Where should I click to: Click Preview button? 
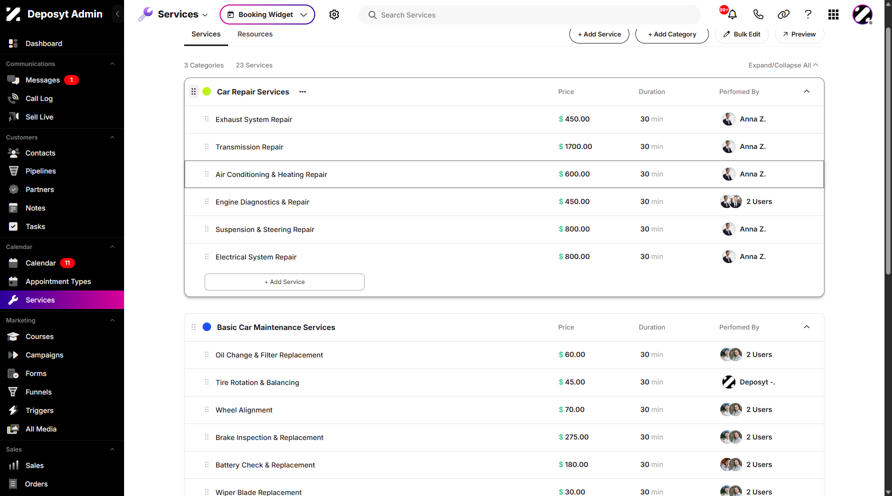point(799,34)
